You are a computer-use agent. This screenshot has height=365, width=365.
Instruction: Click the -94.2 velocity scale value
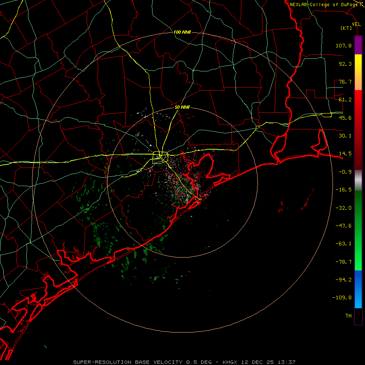pyautogui.click(x=344, y=279)
